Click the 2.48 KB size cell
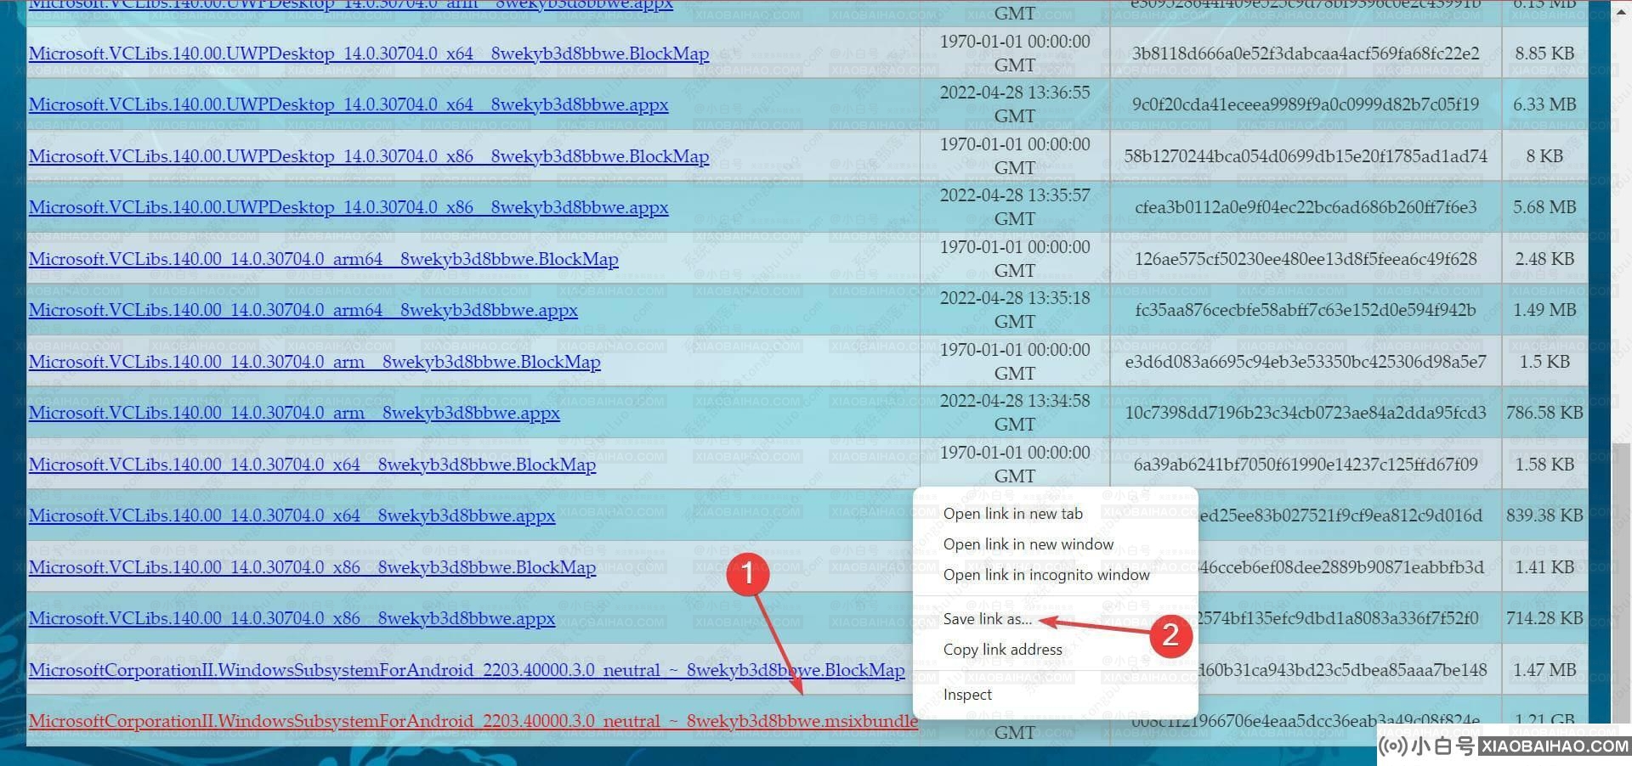 coord(1544,259)
